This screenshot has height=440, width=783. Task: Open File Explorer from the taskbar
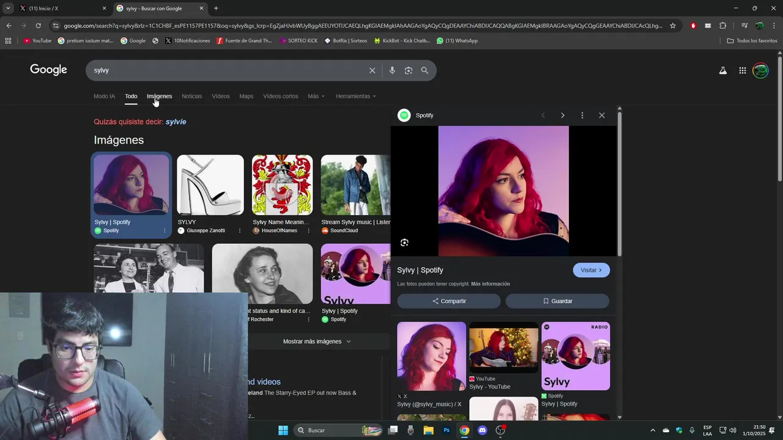click(428, 430)
